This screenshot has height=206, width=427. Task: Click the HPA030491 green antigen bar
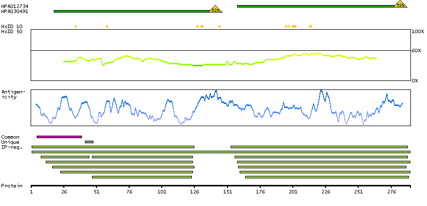tap(131, 11)
